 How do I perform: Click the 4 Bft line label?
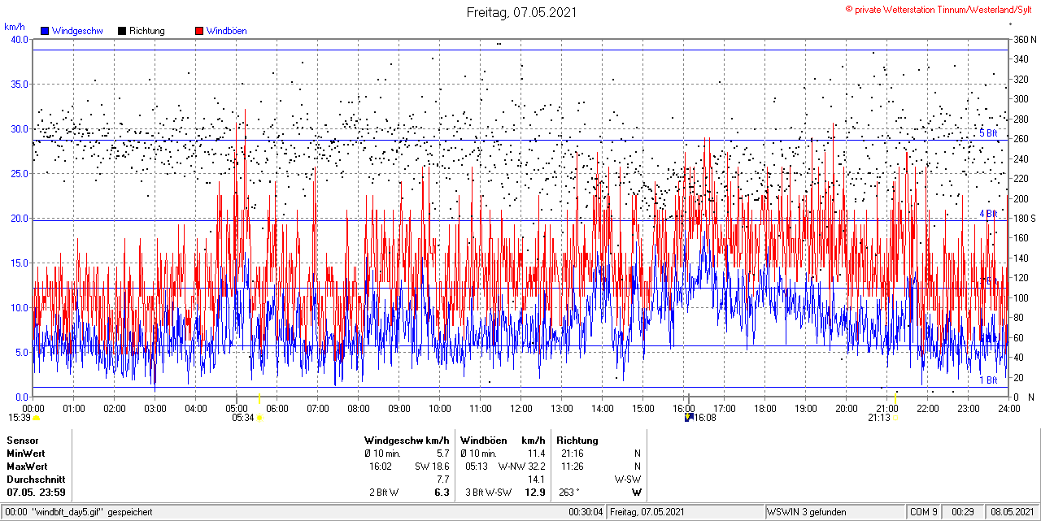tap(988, 214)
